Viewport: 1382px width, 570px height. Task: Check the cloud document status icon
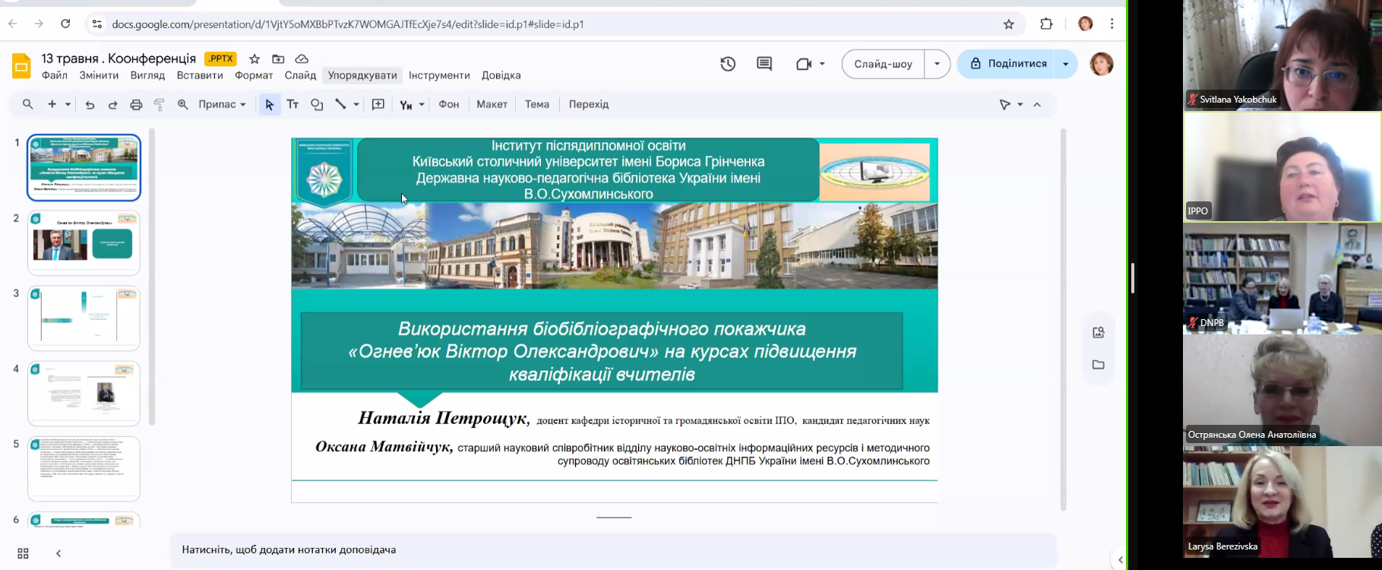point(302,59)
